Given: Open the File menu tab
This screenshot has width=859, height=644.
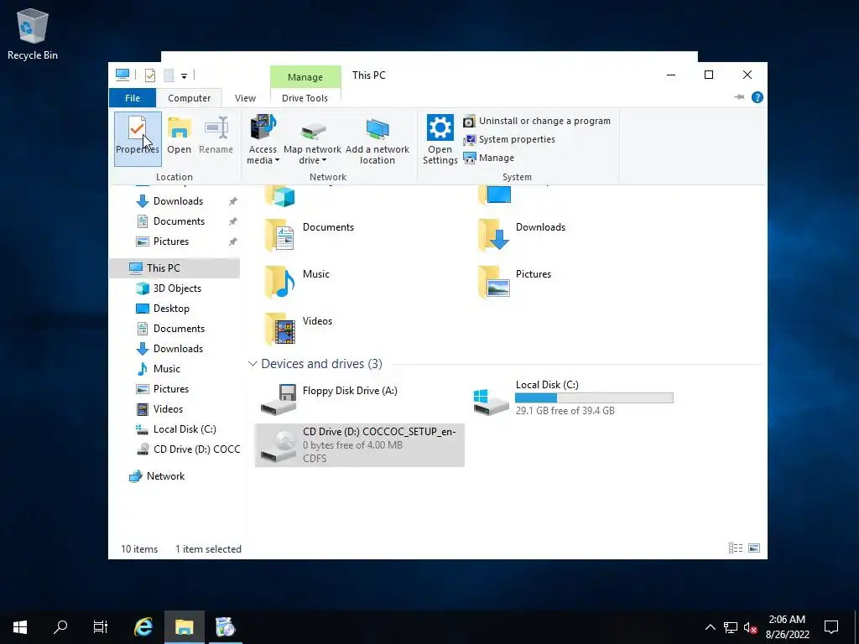Looking at the screenshot, I should click(133, 98).
